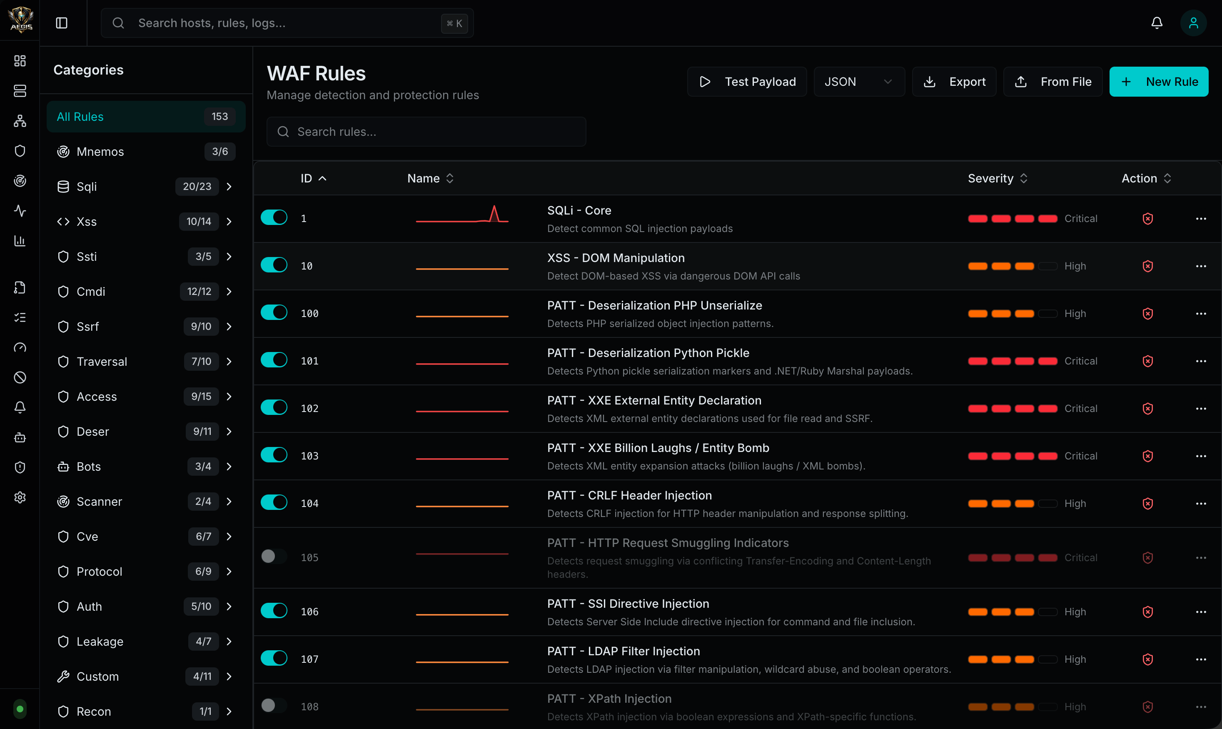Image resolution: width=1222 pixels, height=729 pixels.
Task: Expand the Custom category chevron
Action: pos(229,677)
